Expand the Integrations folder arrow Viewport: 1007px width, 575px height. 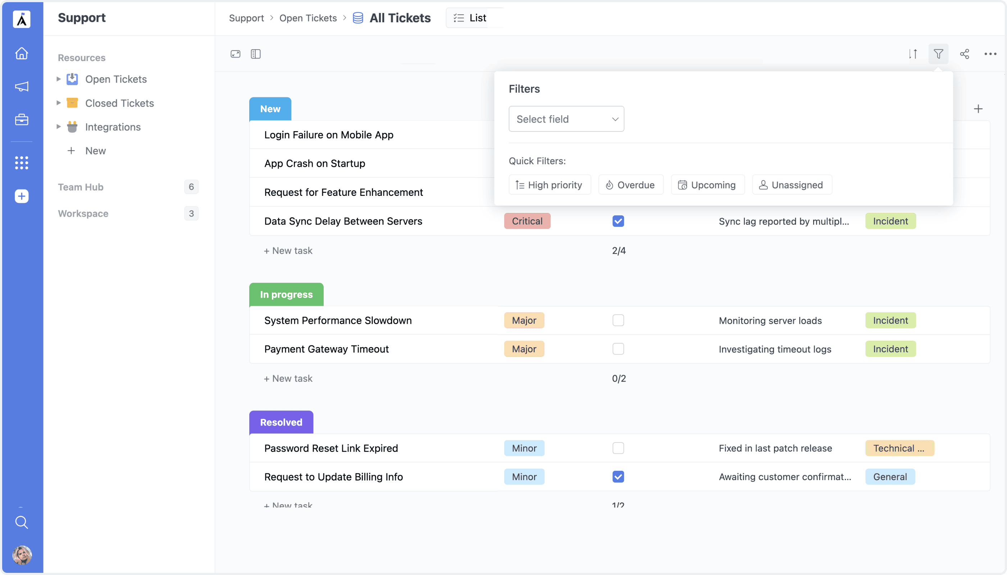[59, 127]
